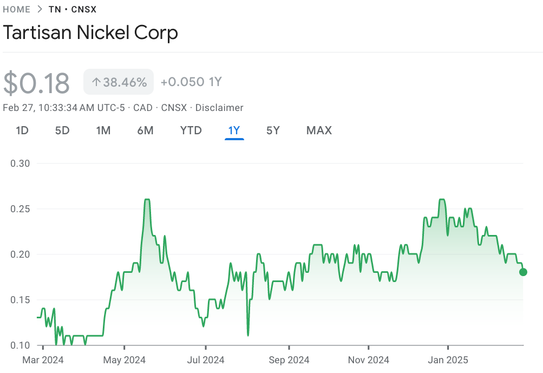
Task: Click the 38.46% change badge
Action: 118,82
